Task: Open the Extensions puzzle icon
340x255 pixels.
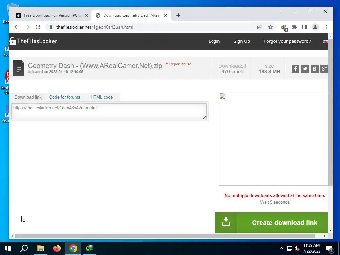Action: point(294,27)
